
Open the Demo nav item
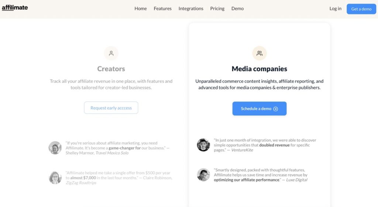coord(237,8)
